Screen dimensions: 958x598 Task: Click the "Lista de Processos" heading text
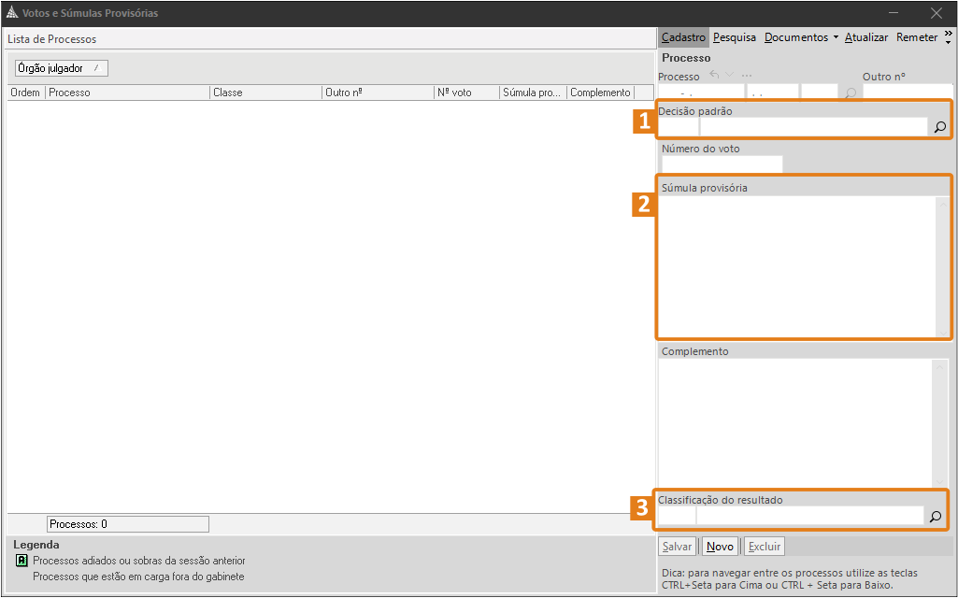pos(52,39)
